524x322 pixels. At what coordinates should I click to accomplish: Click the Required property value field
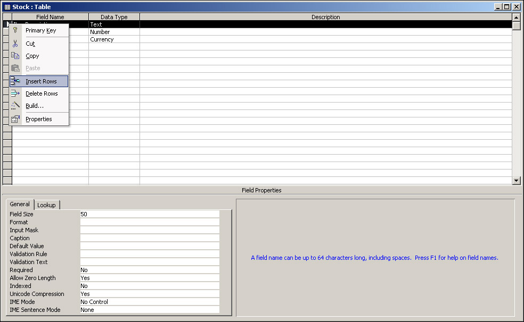(149, 270)
